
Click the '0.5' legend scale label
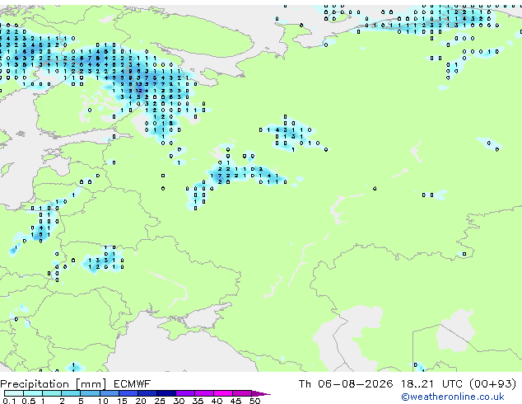coord(28,401)
